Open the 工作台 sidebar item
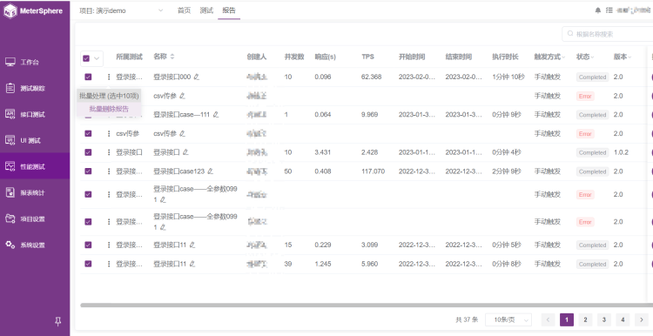This screenshot has height=336, width=653. [x=35, y=63]
